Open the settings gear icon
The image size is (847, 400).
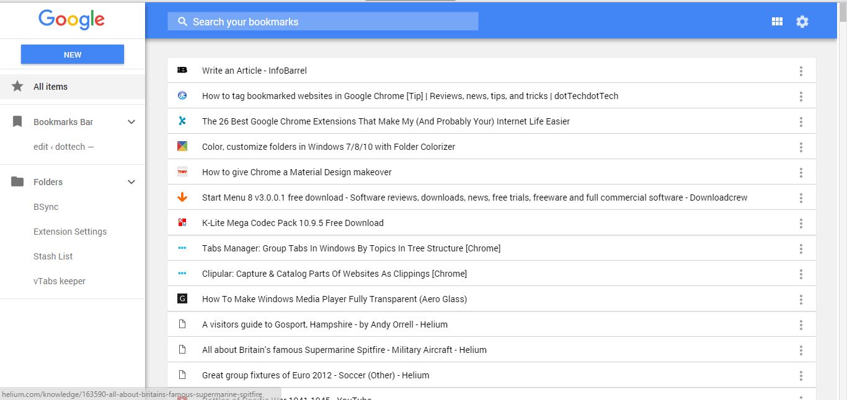tap(802, 21)
